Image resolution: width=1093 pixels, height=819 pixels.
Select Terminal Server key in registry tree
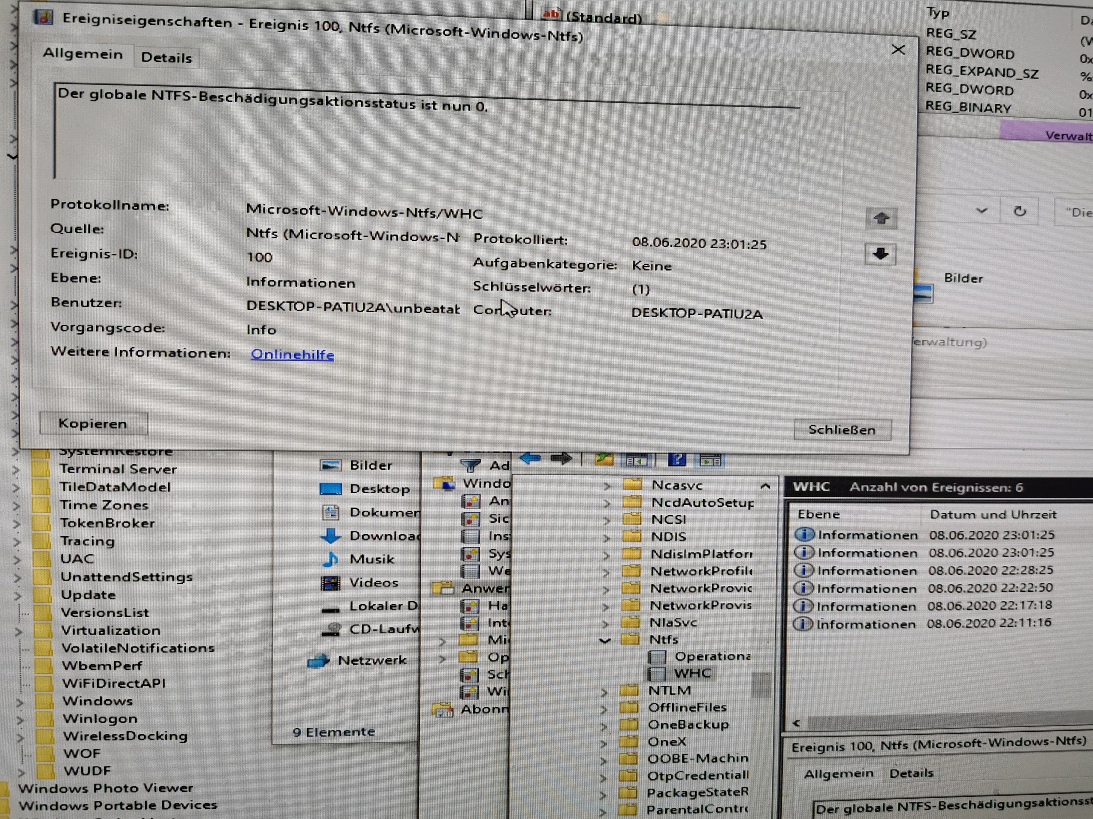118,469
